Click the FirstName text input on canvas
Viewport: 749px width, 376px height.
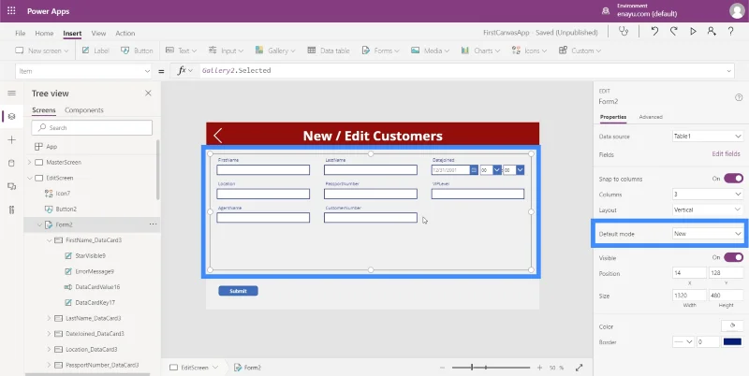tap(263, 170)
